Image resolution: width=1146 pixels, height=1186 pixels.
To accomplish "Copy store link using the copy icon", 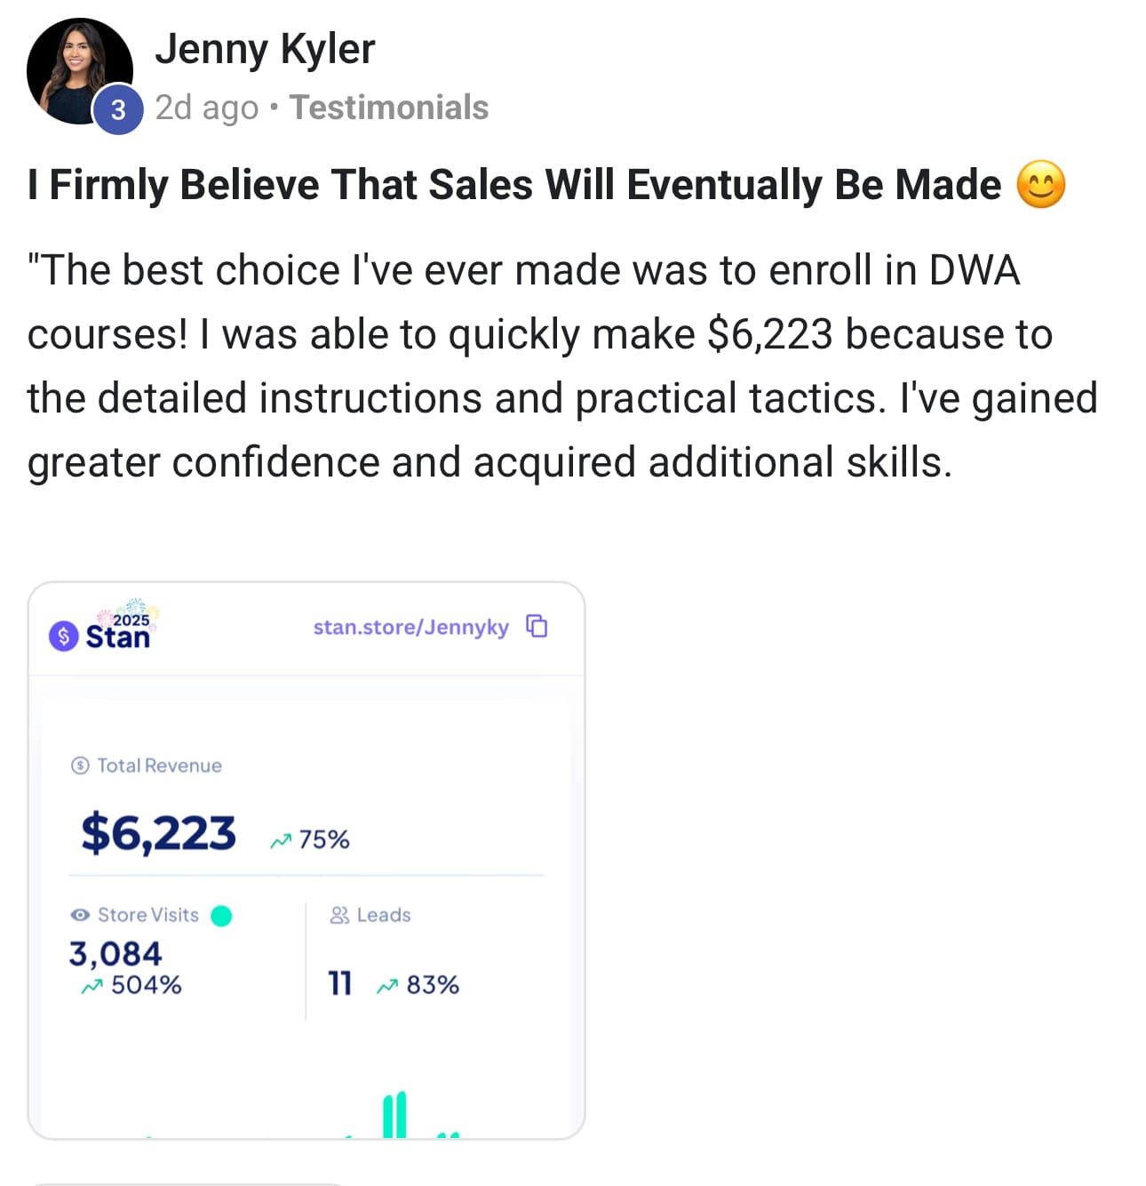I will click(x=537, y=626).
